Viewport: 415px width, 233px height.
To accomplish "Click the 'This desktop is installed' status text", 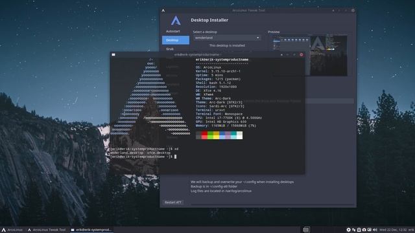I will 227,45.
